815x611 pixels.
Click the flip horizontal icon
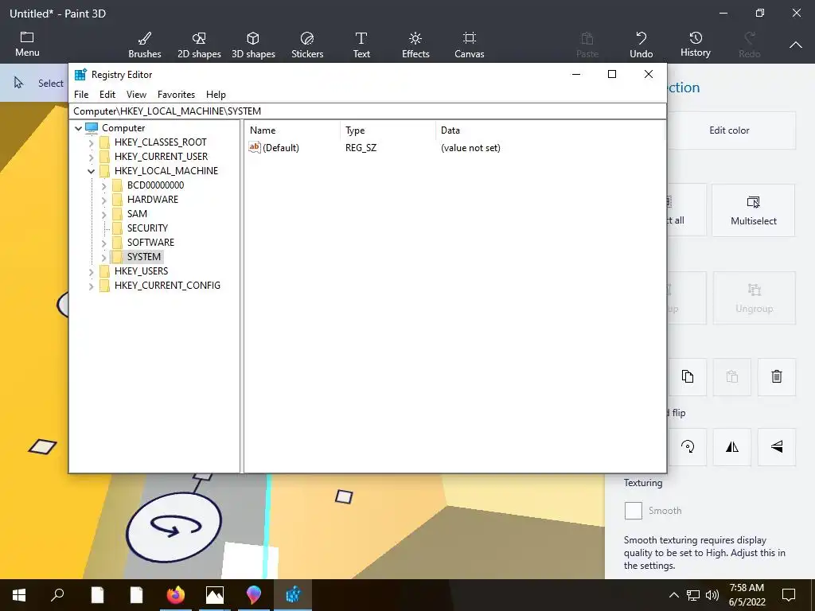(x=732, y=447)
